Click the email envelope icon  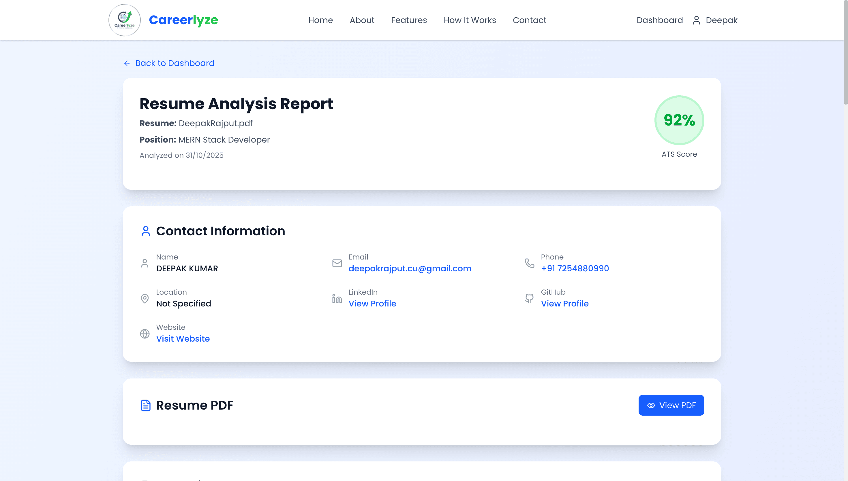pos(337,263)
